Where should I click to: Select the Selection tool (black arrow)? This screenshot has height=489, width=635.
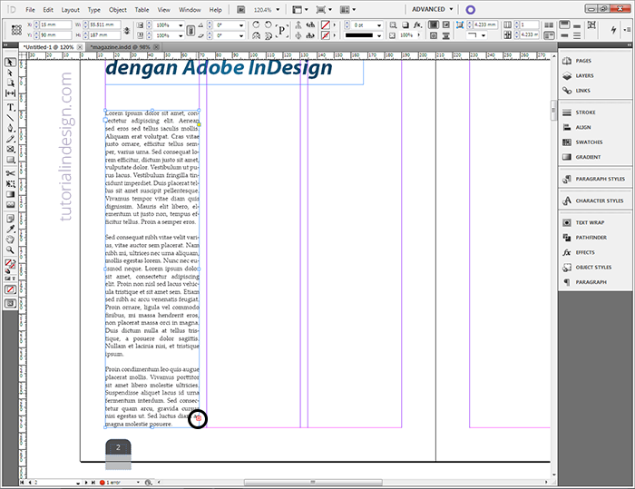pyautogui.click(x=10, y=62)
